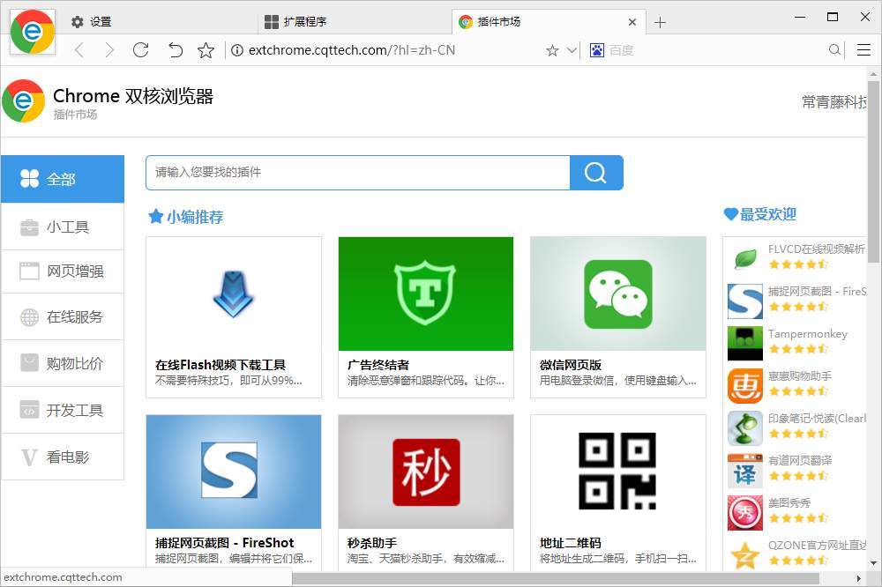The image size is (882, 587).
Task: Click the 在线Flash视频下载工具 title
Action: (x=220, y=365)
